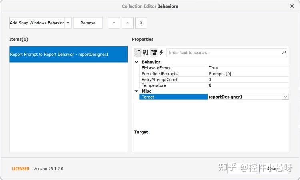This screenshot has width=300, height=180.
Task: Click the RetryAttemptCount value 3
Action: point(248,79)
